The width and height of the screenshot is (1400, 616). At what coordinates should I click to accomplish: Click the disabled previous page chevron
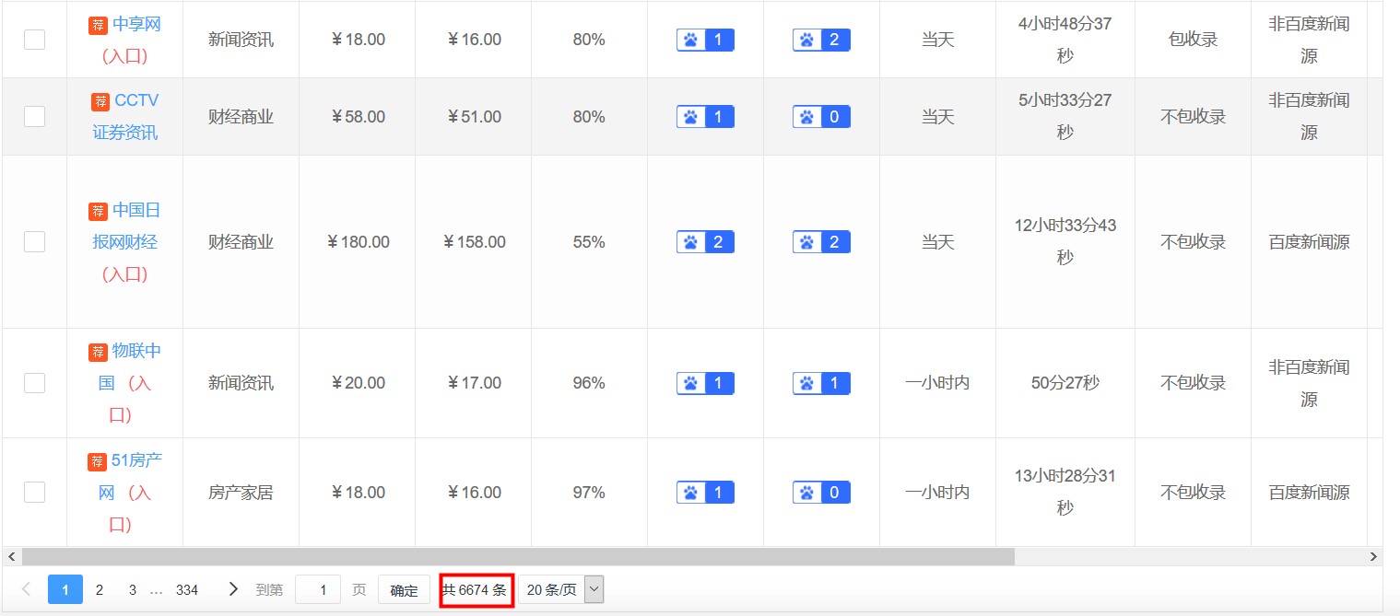pos(26,589)
